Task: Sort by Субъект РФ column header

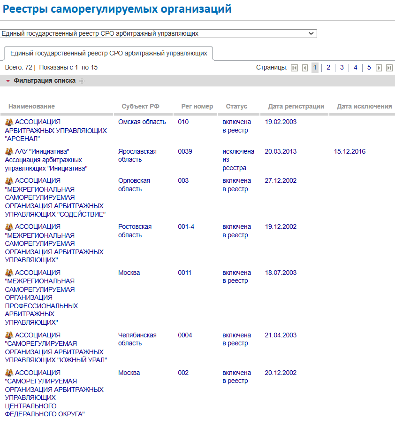Action: click(x=140, y=106)
